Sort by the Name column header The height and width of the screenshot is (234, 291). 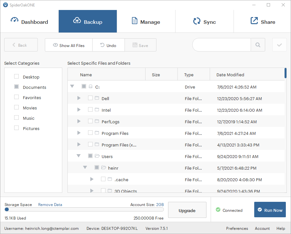[106, 74]
